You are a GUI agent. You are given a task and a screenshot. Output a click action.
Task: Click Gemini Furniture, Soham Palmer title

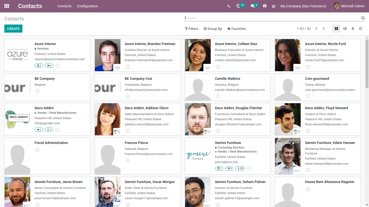pos(240,182)
